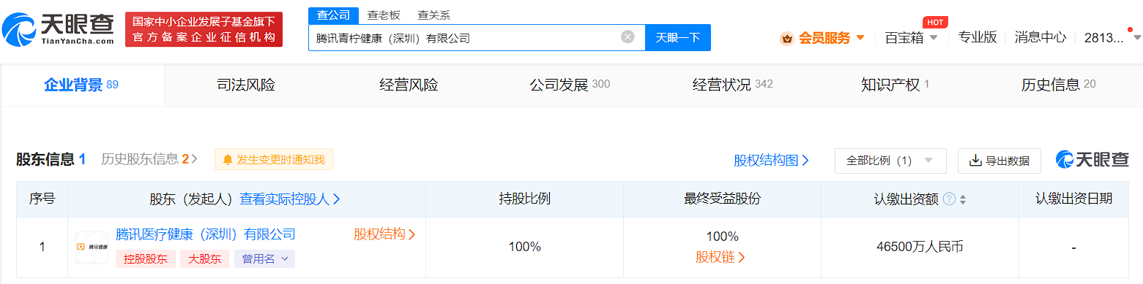Open 腾讯医疗健康（深圳）有限公司 shareholder link
The width and height of the screenshot is (1143, 284).
(x=206, y=234)
